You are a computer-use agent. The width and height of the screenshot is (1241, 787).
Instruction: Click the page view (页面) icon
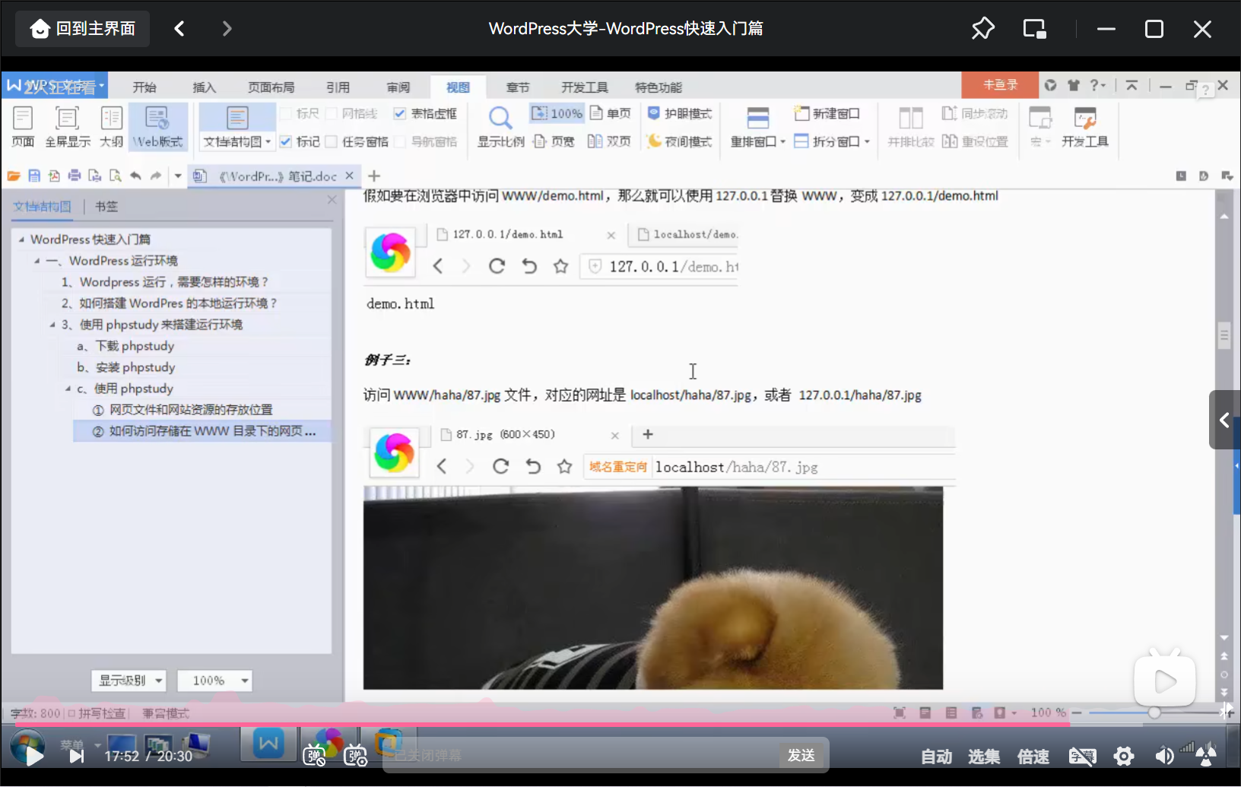point(23,126)
